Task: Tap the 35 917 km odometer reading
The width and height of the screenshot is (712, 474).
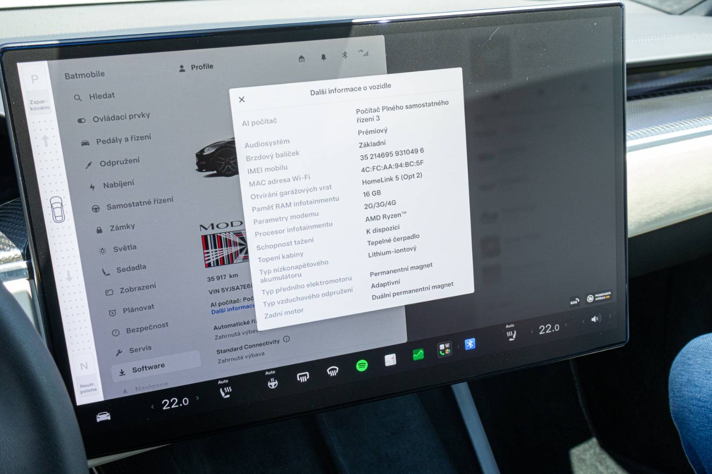Action: [x=223, y=277]
